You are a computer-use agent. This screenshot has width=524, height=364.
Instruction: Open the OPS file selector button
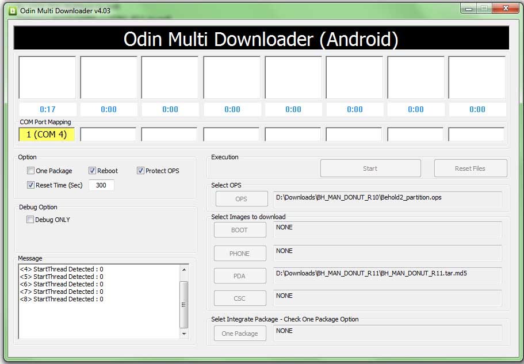tap(241, 198)
